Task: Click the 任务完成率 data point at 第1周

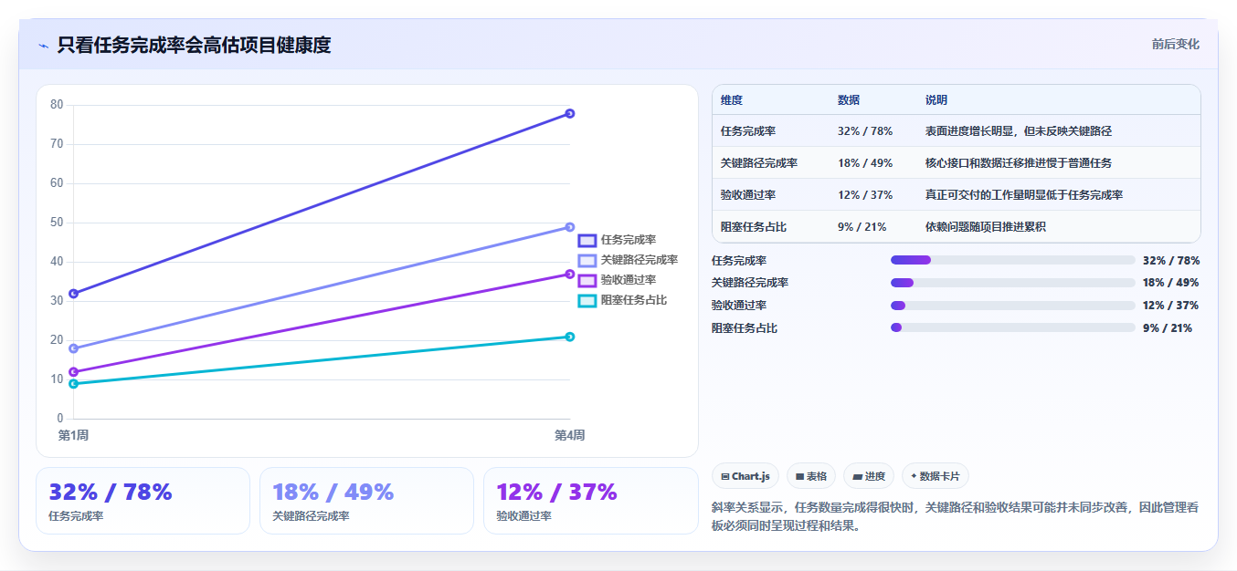Action: (73, 294)
